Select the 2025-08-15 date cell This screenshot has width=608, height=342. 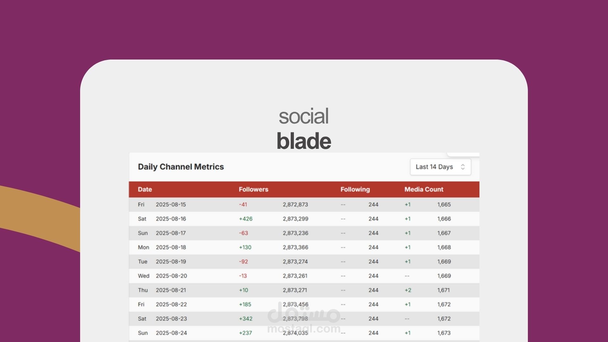171,205
